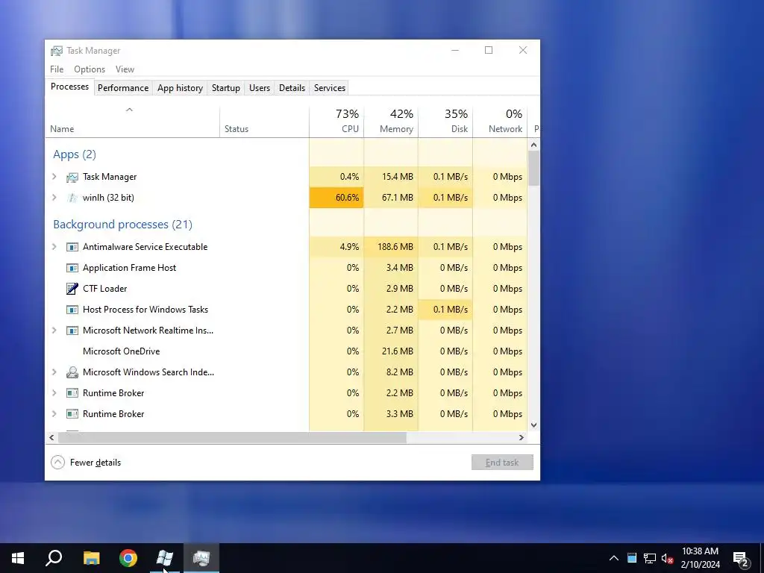Switch to the Performance tab
The height and width of the screenshot is (573, 764).
(x=123, y=88)
